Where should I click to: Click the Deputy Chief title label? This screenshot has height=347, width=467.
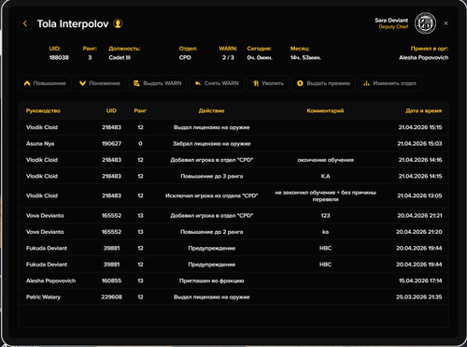(x=393, y=27)
